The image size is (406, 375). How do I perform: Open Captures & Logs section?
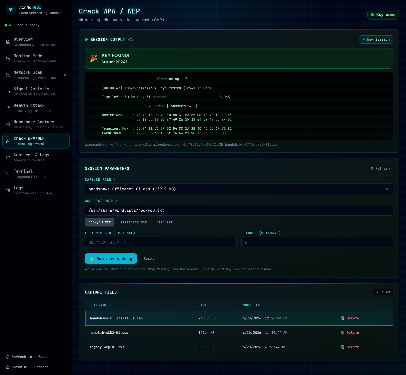pos(36,157)
